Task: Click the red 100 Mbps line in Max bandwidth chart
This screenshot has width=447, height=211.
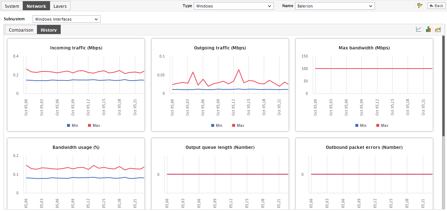Action: click(374, 68)
